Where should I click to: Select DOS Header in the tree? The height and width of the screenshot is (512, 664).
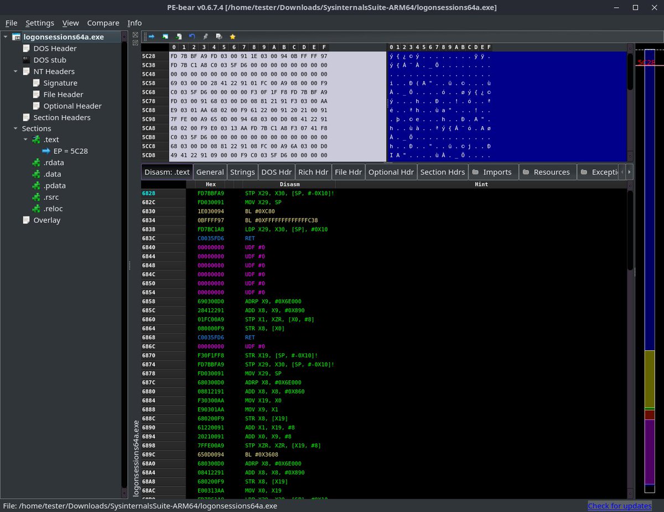tap(55, 49)
